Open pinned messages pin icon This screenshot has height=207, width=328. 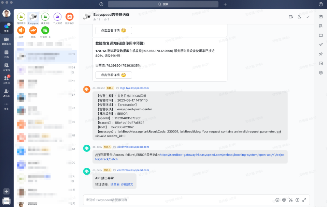click(321, 54)
